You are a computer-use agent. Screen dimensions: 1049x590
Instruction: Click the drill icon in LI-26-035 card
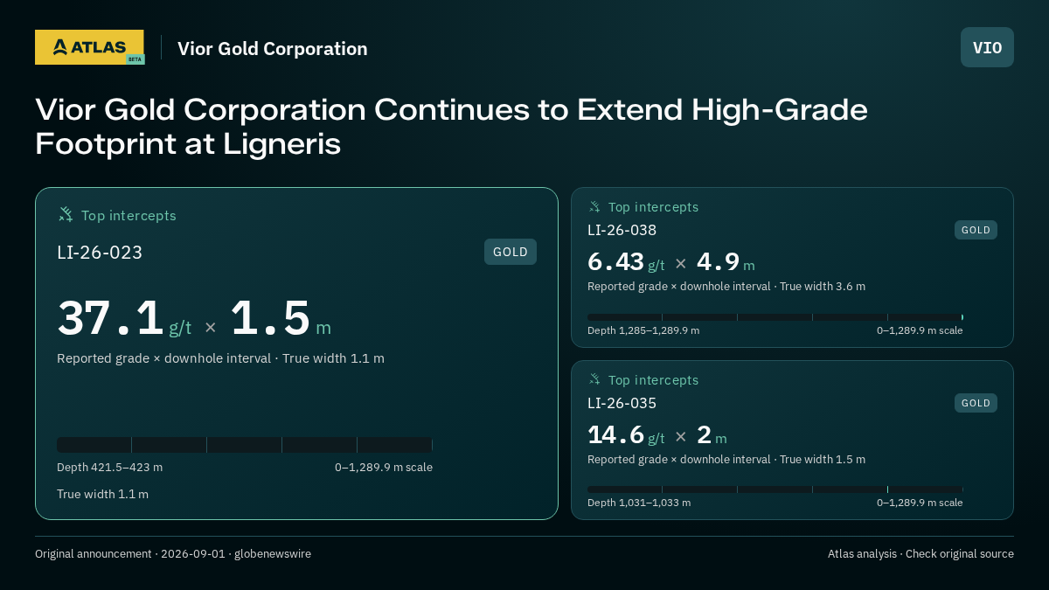coord(594,379)
